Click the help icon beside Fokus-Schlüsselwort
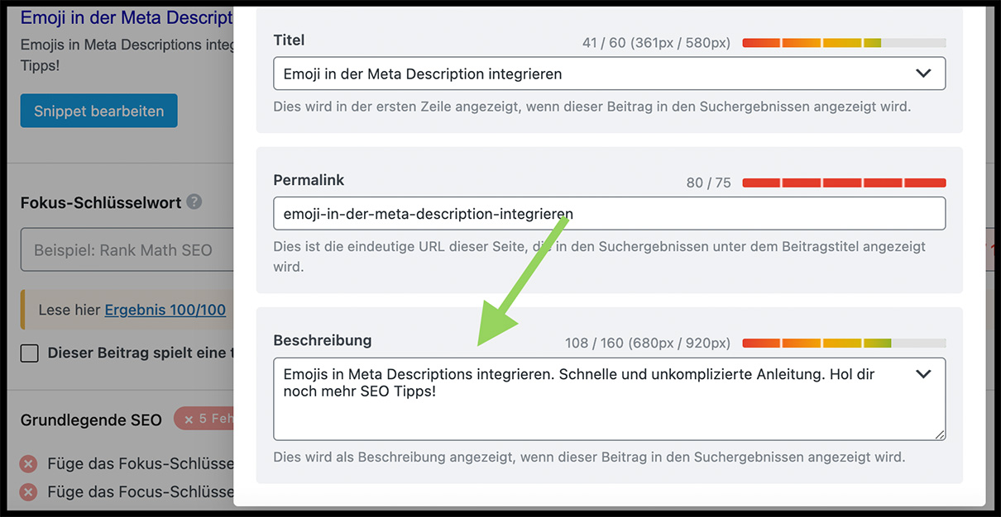 (194, 202)
